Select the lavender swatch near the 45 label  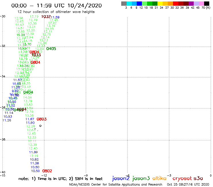pos(196,3)
